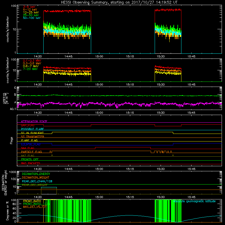Click the orange 0.3-0.8 MeV legend entry

(32, 63)
